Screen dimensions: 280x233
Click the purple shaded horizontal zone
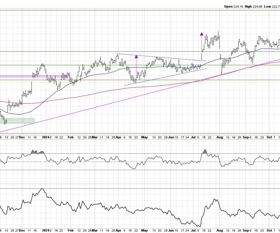[x=17, y=76]
